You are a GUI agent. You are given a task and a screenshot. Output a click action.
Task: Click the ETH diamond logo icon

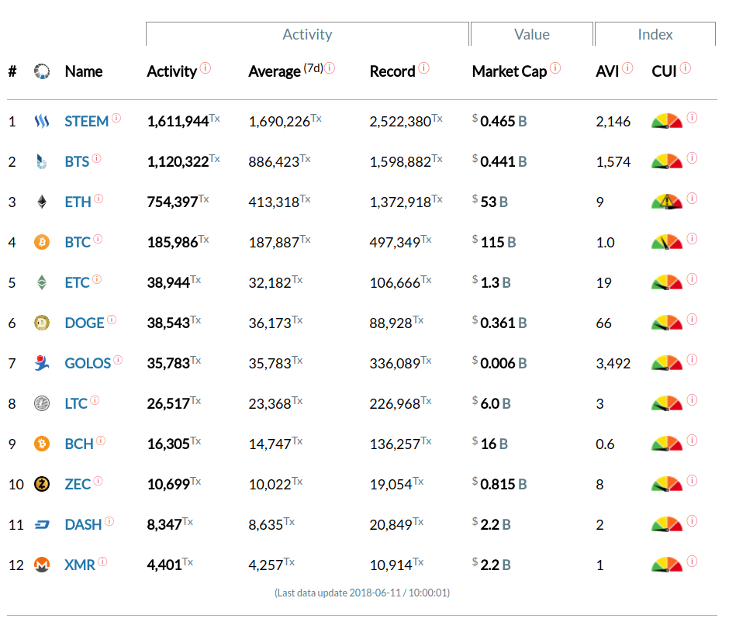tap(42, 202)
